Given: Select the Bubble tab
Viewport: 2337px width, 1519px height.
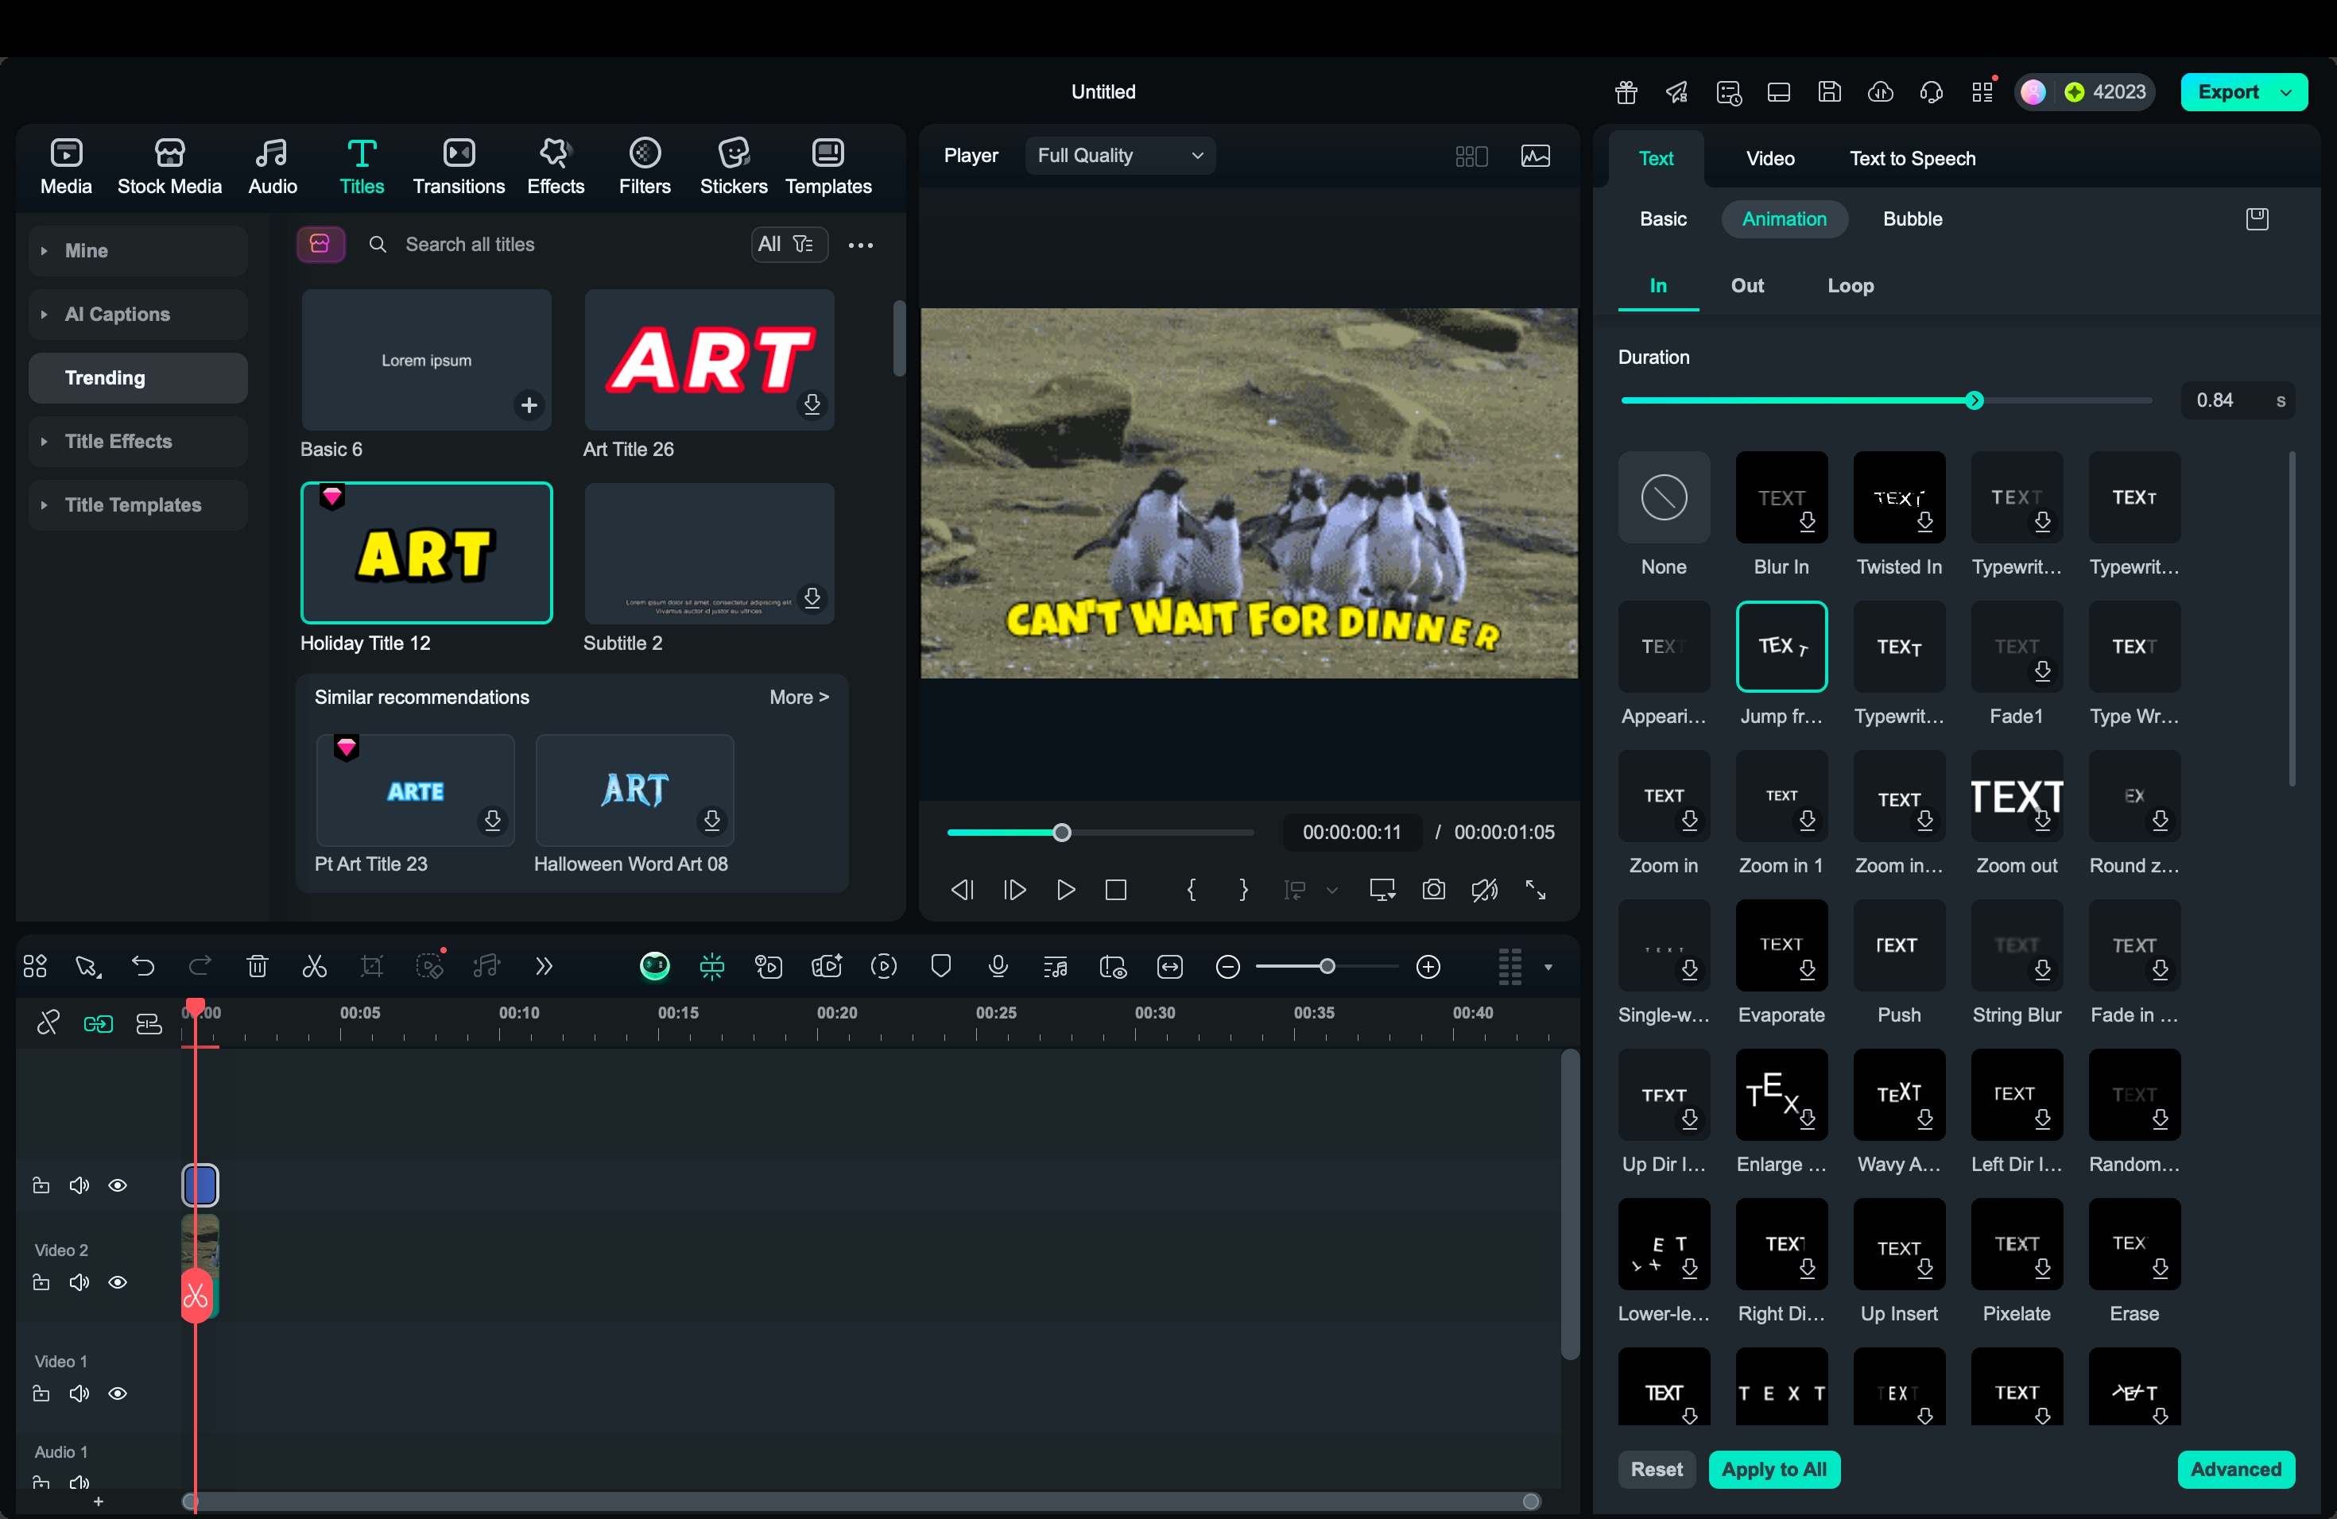Looking at the screenshot, I should (1913, 218).
